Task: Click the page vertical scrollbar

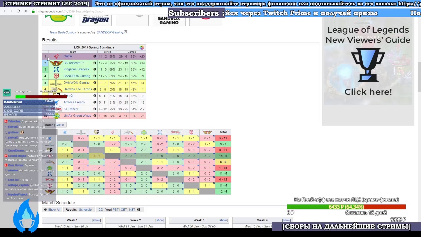Action: (419, 76)
